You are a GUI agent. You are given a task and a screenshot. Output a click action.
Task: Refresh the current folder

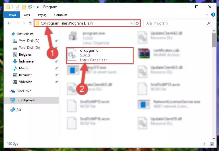click(x=137, y=23)
